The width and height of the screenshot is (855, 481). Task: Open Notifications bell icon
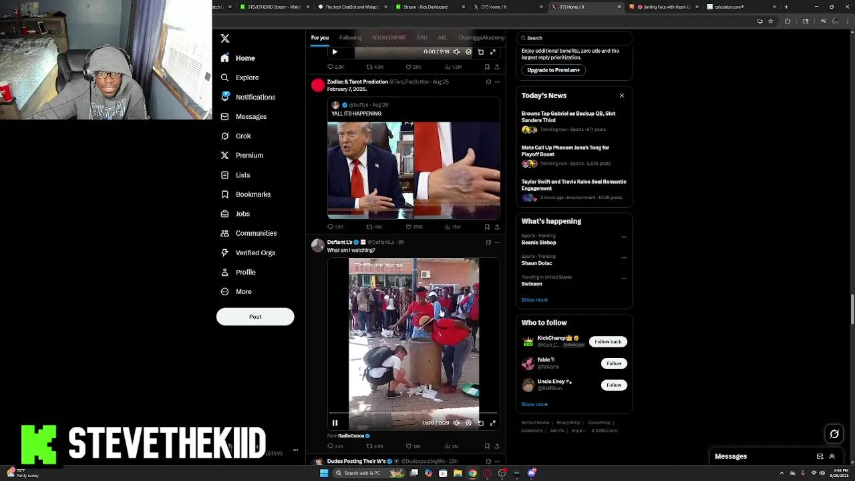tap(224, 97)
